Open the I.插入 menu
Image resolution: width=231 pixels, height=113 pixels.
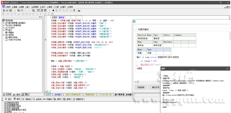coord(28,7)
